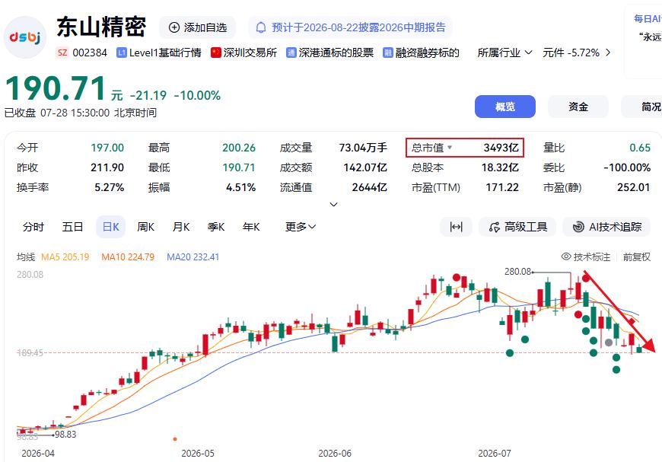This screenshot has width=662, height=462.
Task: Open the 总市值 dropdown arrow
Action: click(x=450, y=148)
